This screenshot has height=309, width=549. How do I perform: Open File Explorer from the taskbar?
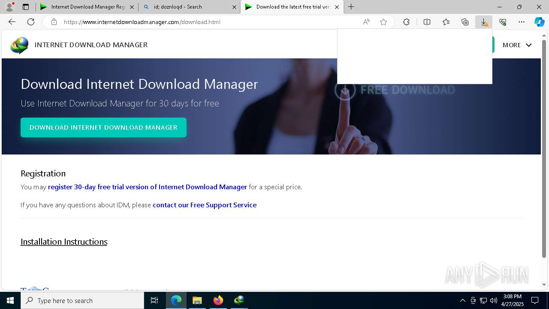[x=197, y=300]
